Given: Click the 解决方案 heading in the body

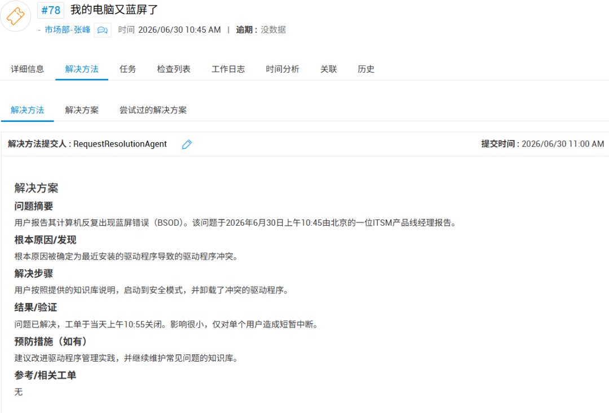Looking at the screenshot, I should [x=36, y=188].
